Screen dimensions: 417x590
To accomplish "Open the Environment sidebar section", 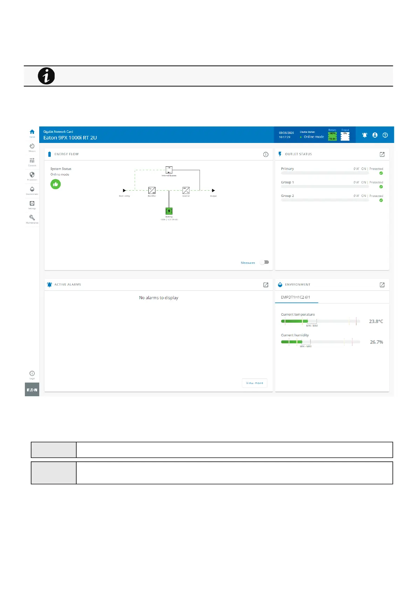I will pyautogui.click(x=32, y=191).
